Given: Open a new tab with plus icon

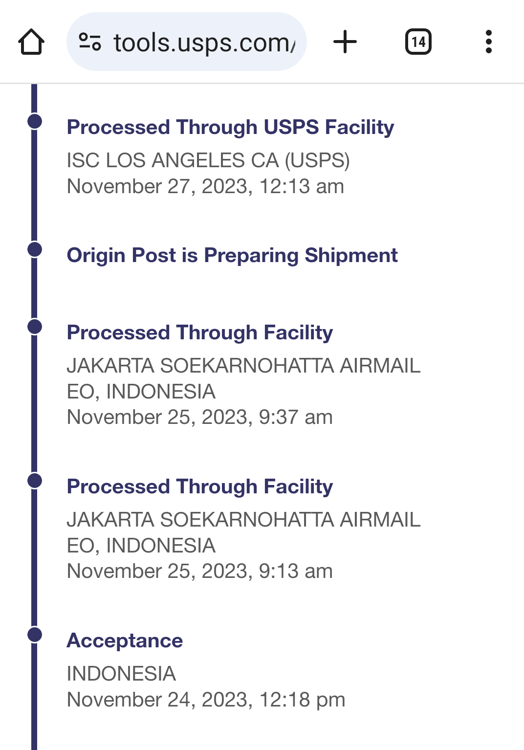Looking at the screenshot, I should [345, 42].
